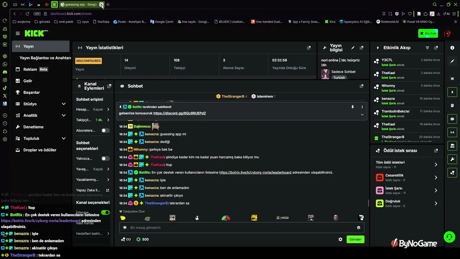Open the Google Çeviri bookmark
The height and width of the screenshot is (259, 460).
click(x=162, y=22)
